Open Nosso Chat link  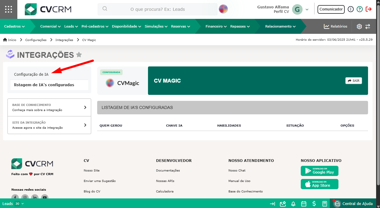[x=237, y=170]
